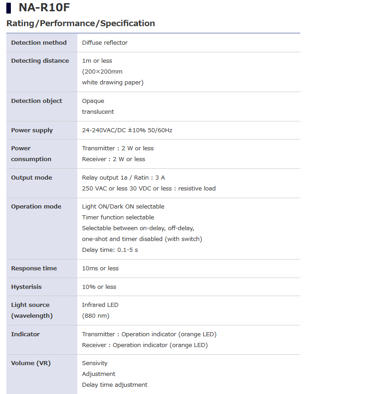Click the Infrared LED value text
Viewport: 368px width, 394px height.
tap(100, 305)
